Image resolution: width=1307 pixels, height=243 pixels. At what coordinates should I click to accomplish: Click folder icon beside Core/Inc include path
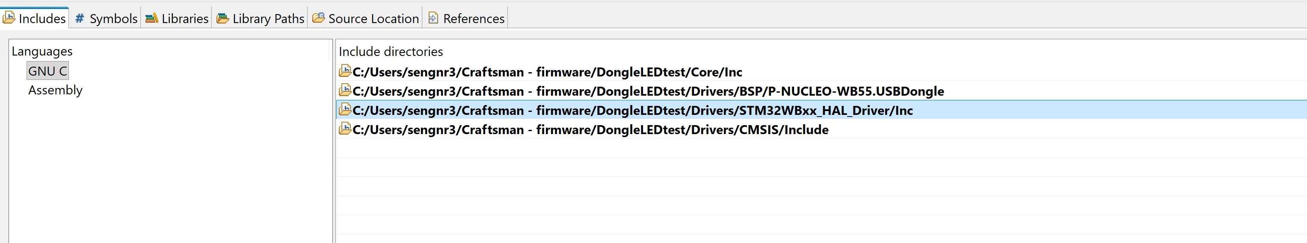345,71
